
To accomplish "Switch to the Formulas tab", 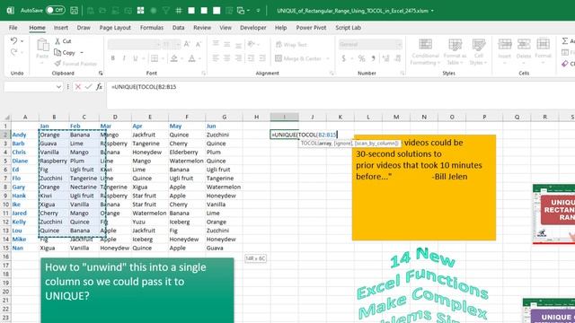I will pyautogui.click(x=152, y=28).
